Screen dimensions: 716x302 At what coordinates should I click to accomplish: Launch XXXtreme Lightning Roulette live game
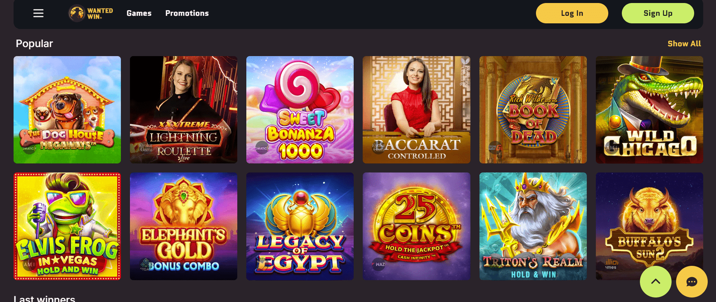tap(183, 110)
